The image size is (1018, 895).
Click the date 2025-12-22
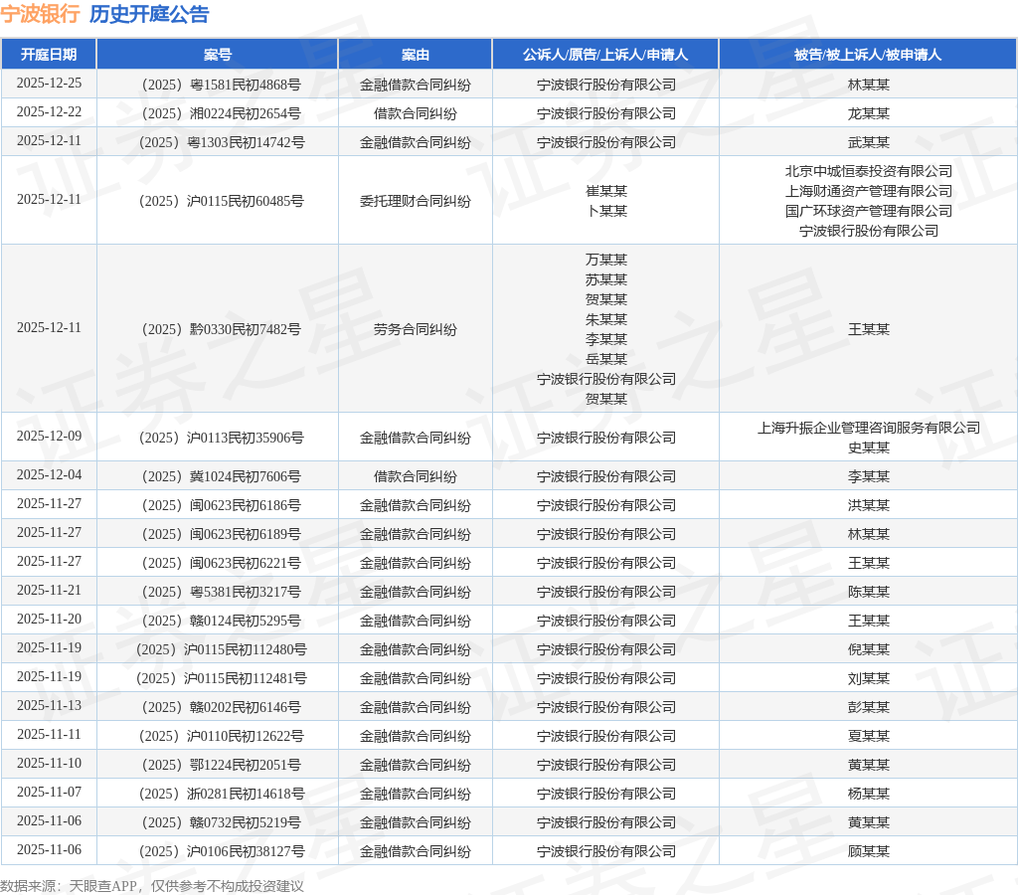point(50,111)
